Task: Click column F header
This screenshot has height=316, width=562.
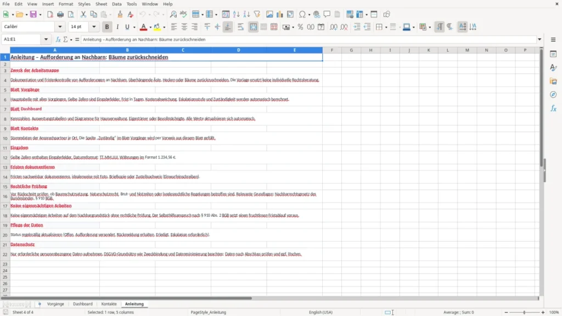Action: [332, 50]
